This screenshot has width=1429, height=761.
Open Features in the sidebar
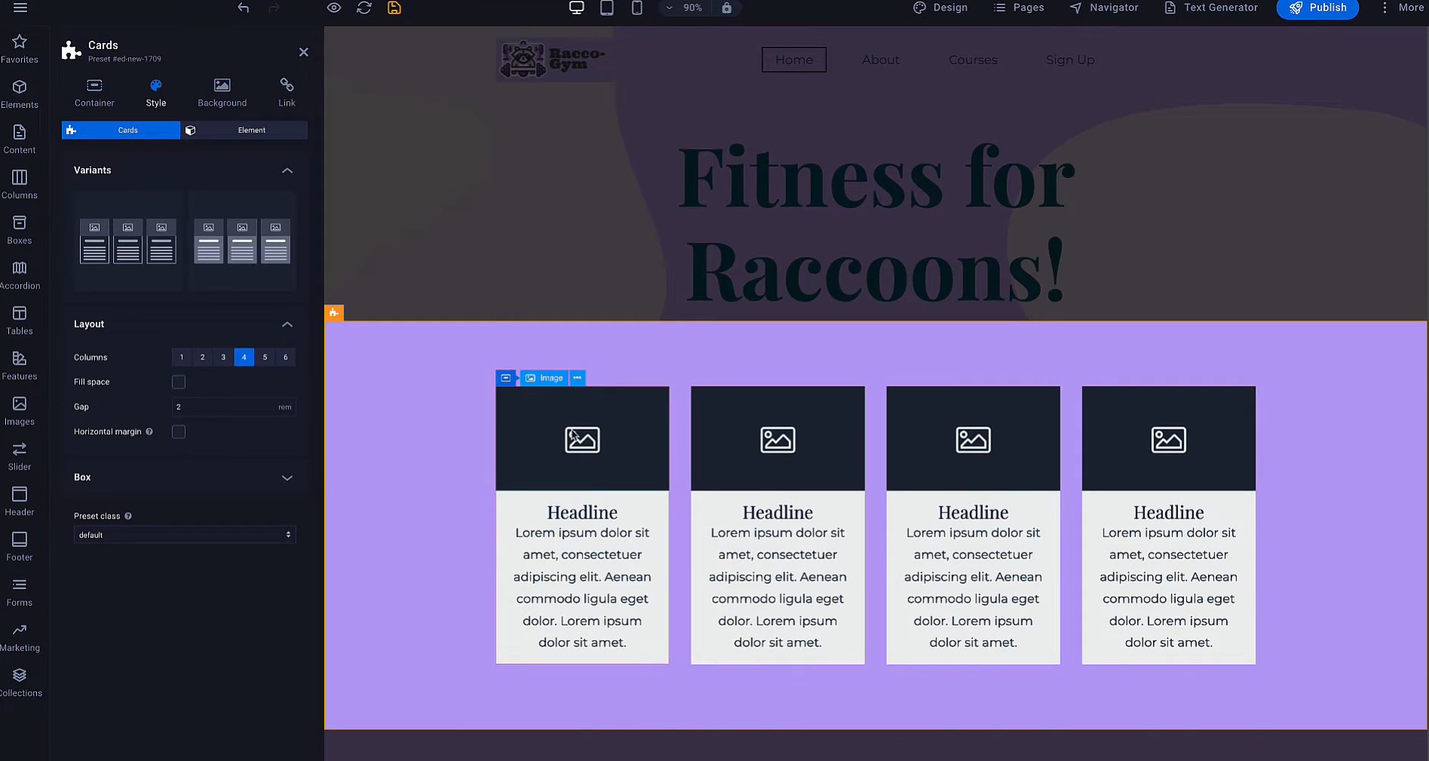pyautogui.click(x=20, y=365)
